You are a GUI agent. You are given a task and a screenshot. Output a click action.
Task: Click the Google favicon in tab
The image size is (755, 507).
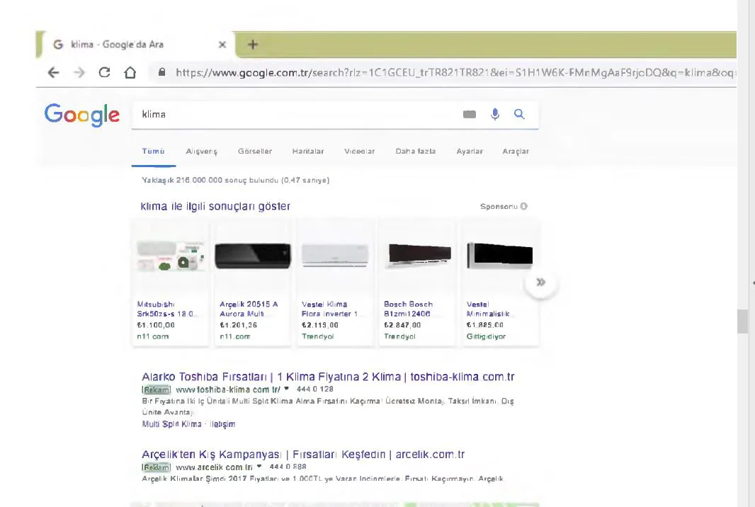58,45
